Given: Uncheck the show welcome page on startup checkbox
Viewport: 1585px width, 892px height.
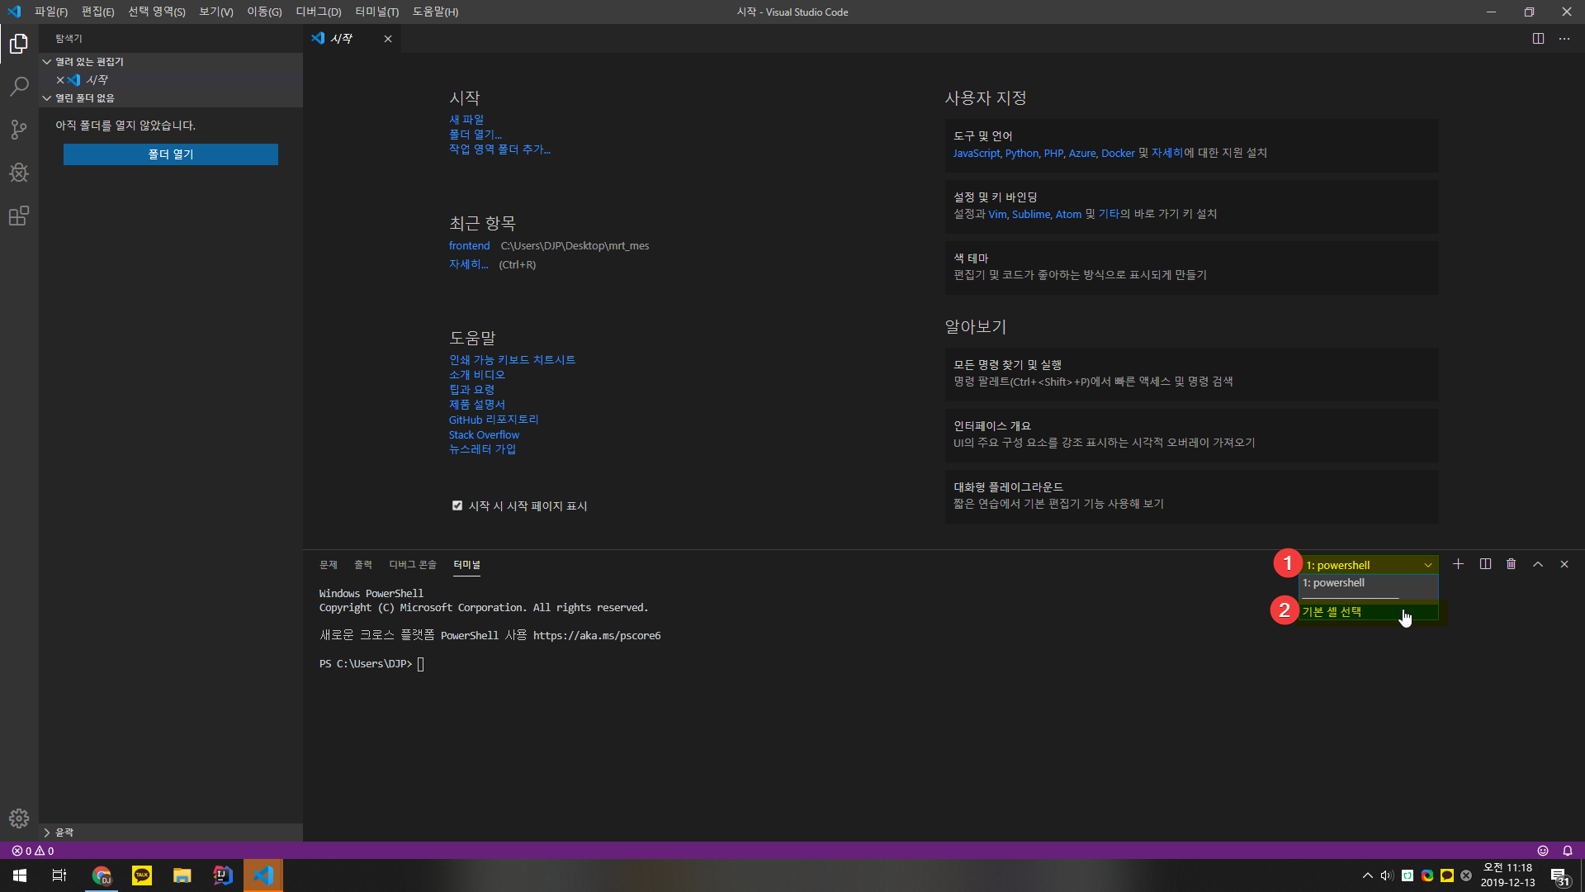Looking at the screenshot, I should (x=457, y=505).
